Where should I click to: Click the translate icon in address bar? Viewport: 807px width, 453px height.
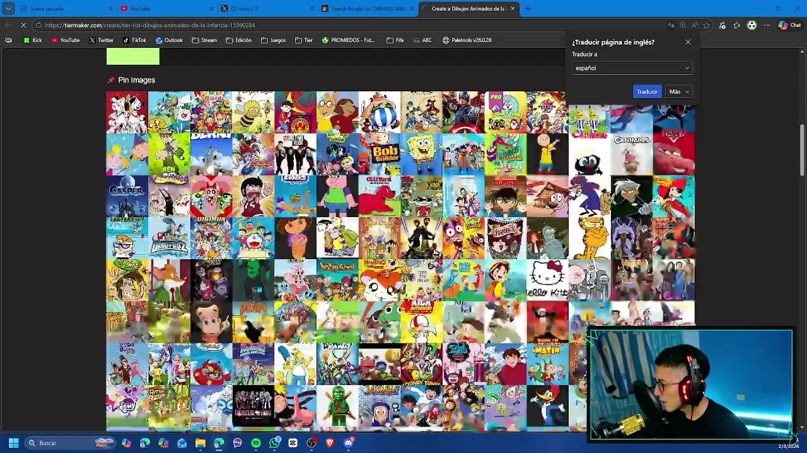click(671, 25)
